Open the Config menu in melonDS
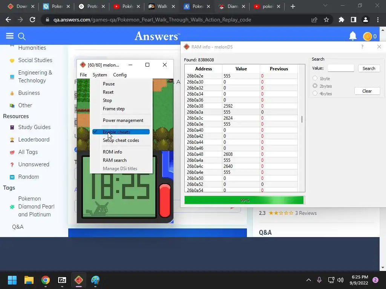386x289 pixels. (x=119, y=75)
